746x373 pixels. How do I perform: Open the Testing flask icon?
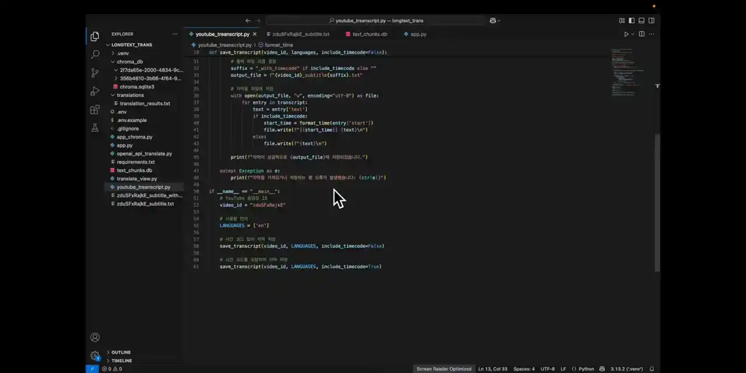(x=95, y=128)
